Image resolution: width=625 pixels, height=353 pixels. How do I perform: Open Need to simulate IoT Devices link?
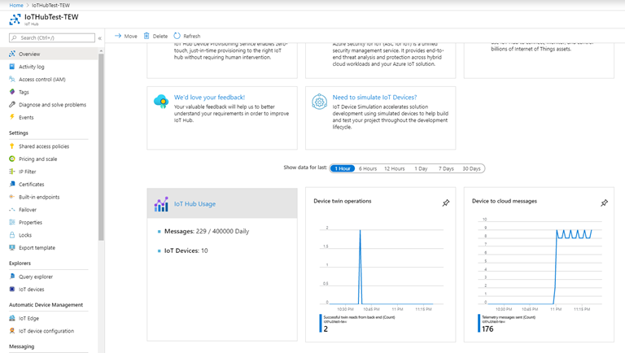point(374,98)
